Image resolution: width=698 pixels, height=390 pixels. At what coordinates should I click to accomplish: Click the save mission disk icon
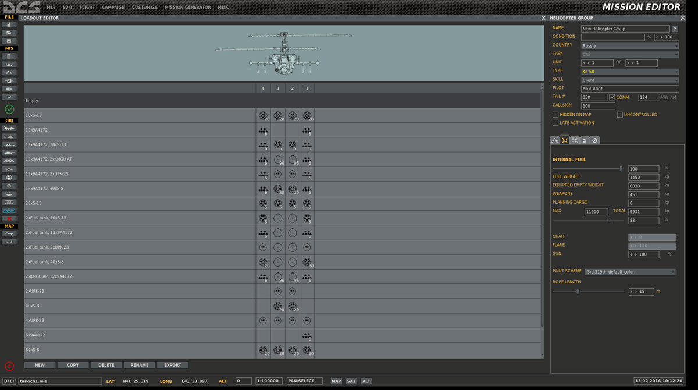click(9, 41)
